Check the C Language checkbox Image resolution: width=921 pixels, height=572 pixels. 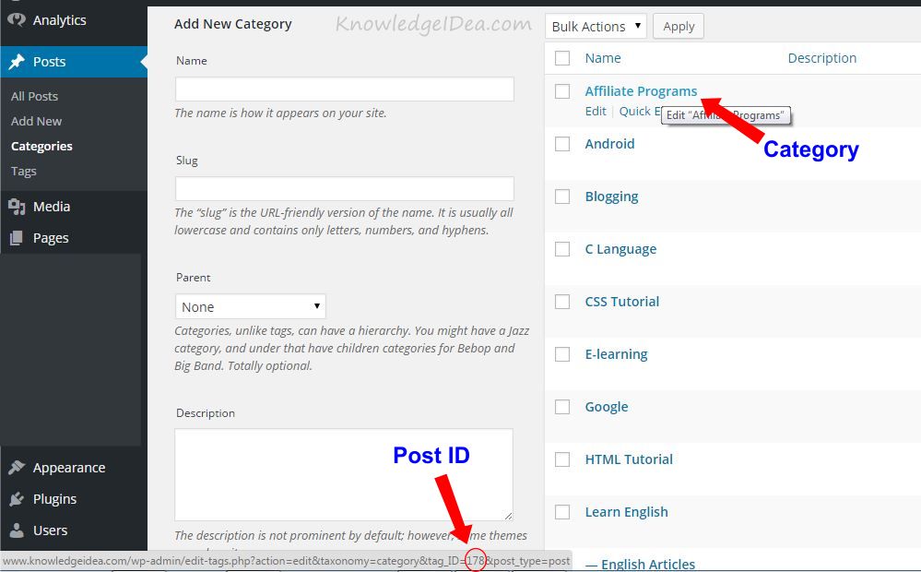562,249
